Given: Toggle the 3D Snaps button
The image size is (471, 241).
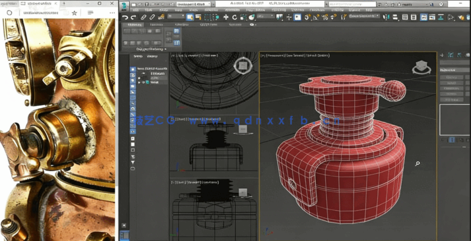Looking at the screenshot, I should point(307,17).
